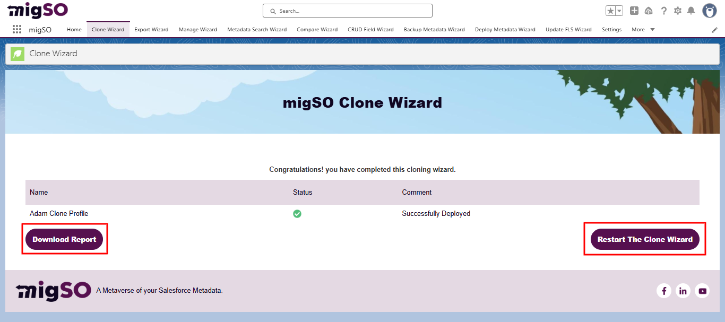This screenshot has width=725, height=322.
Task: Open the Notifications bell icon
Action: click(691, 11)
